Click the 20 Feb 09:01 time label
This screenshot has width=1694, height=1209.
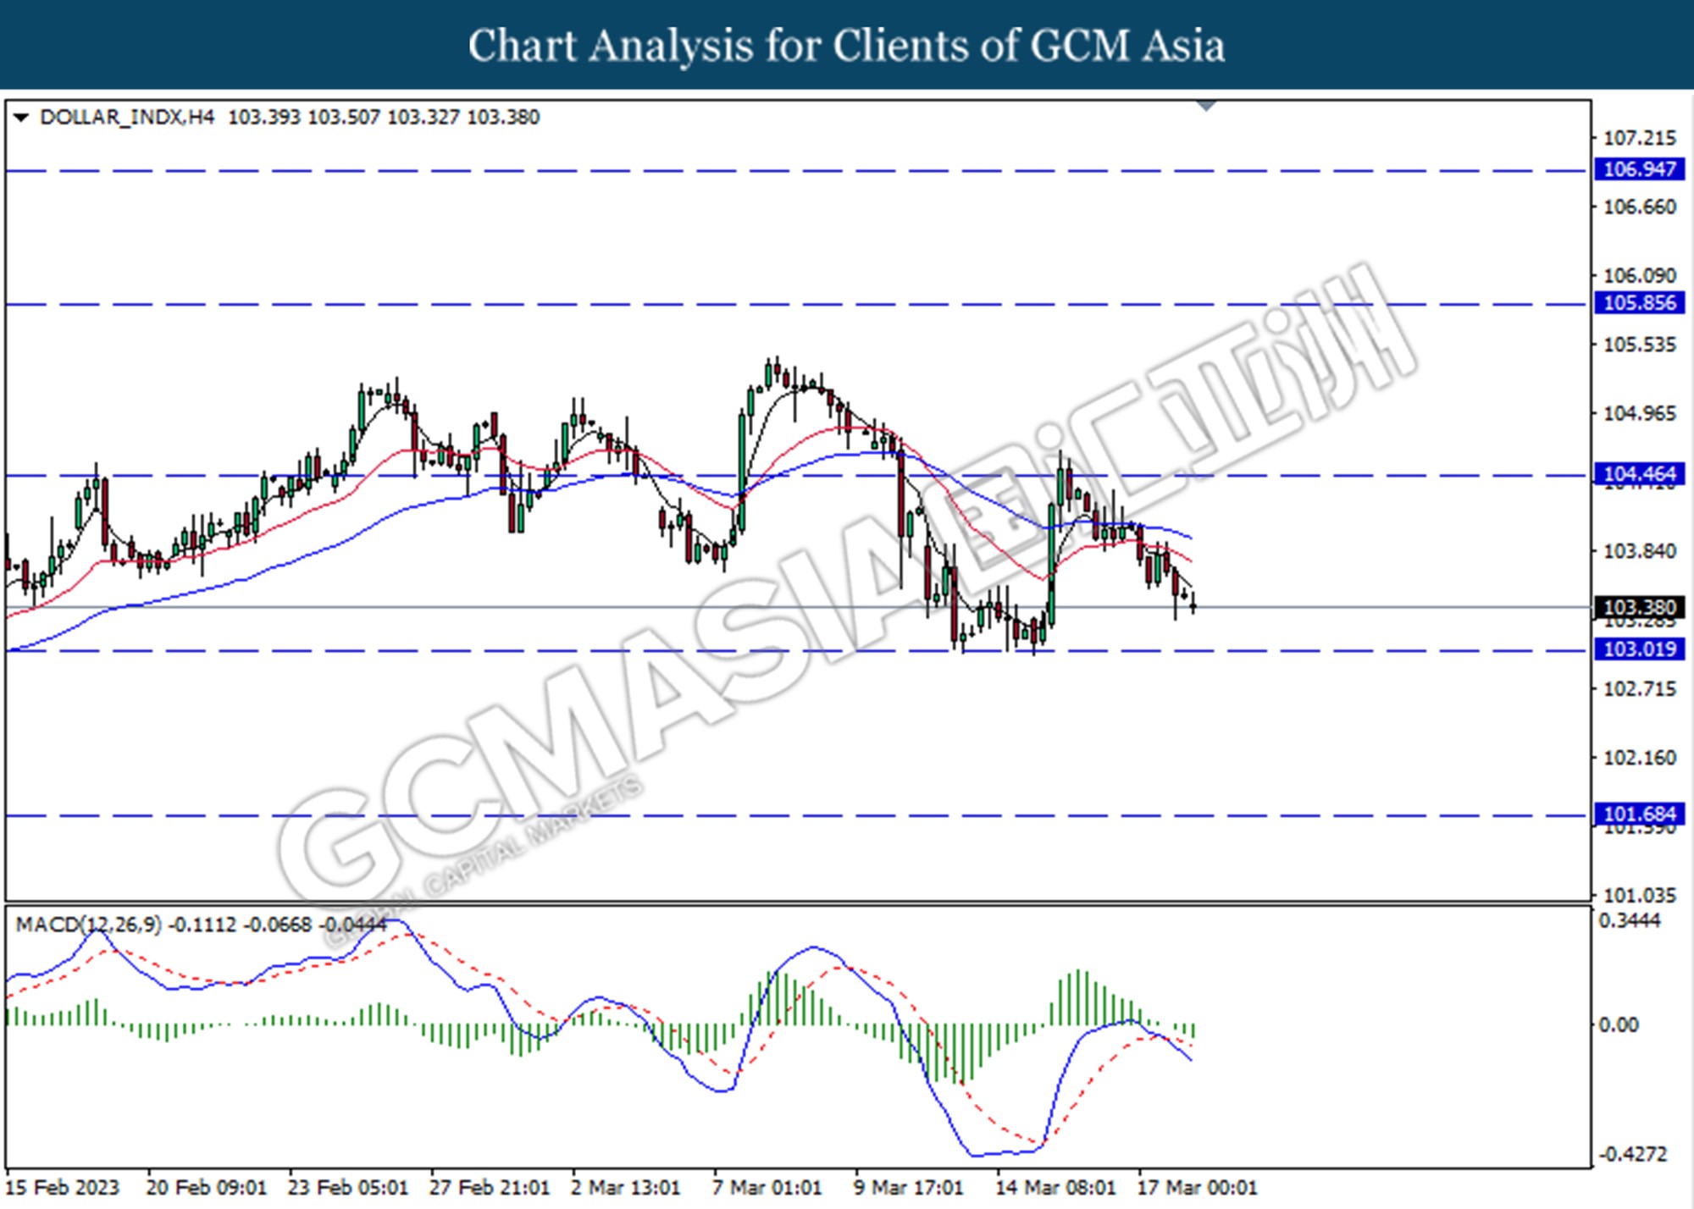[207, 1187]
